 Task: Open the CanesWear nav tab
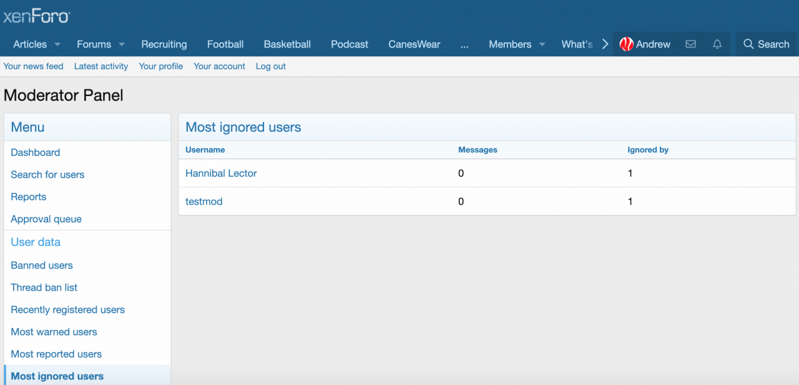(x=414, y=44)
